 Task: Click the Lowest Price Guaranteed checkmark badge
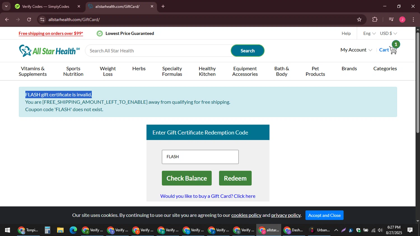[x=100, y=33]
